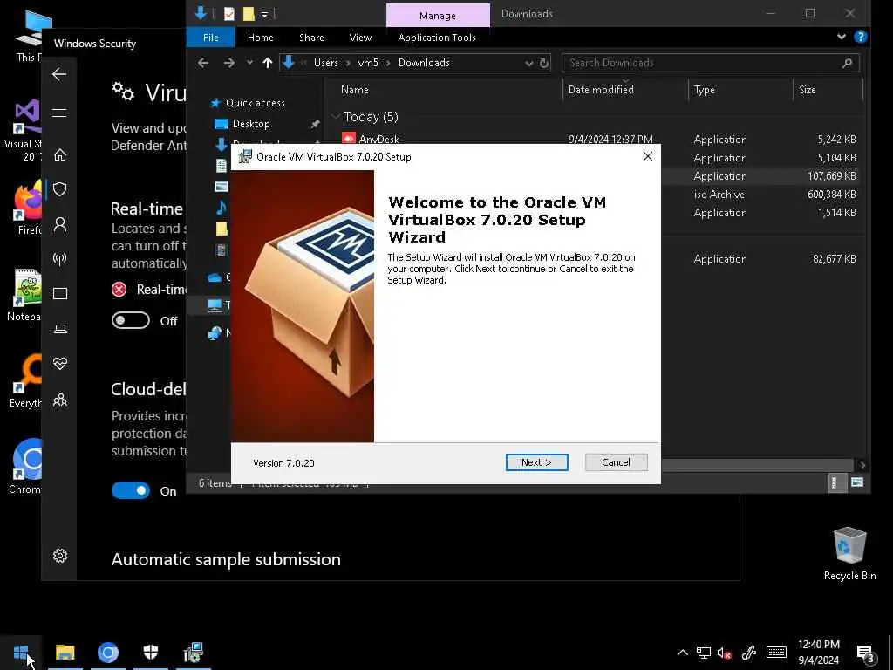Open Family options icon in sidebar
Viewport: 893px width, 670px height.
point(60,400)
